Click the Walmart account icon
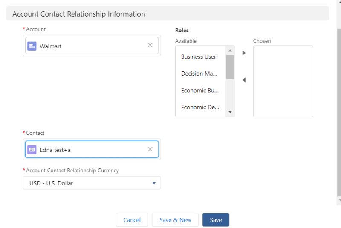This screenshot has width=341, height=228. point(32,46)
